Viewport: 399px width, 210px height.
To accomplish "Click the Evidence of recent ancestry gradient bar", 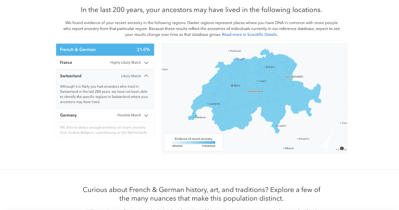I will tap(193, 142).
